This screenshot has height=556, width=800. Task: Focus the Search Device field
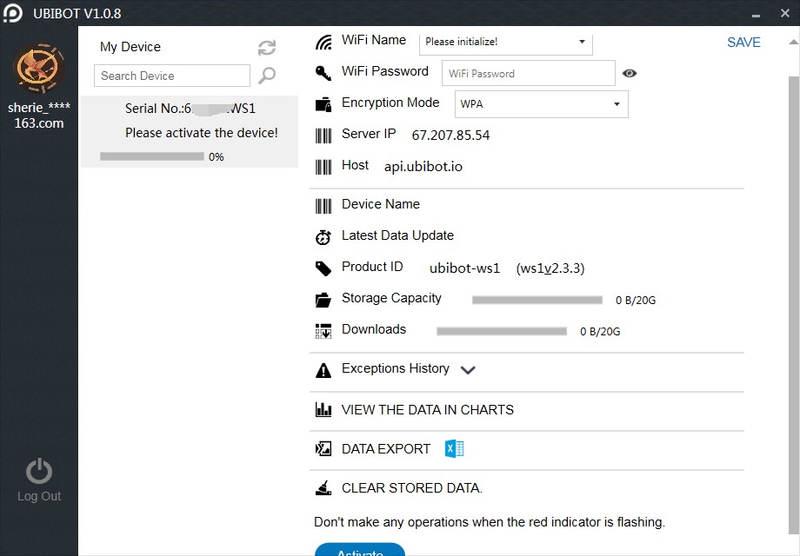[172, 76]
